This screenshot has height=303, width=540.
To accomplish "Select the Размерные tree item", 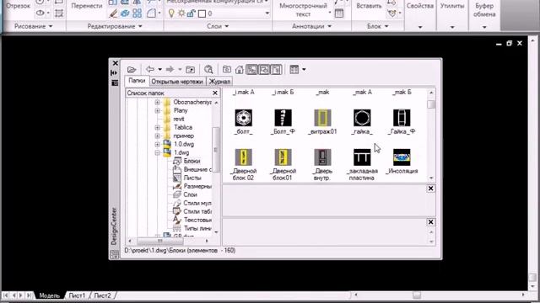I will point(197,186).
